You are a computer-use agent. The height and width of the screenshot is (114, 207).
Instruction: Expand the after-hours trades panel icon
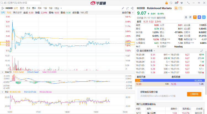pos(201,51)
